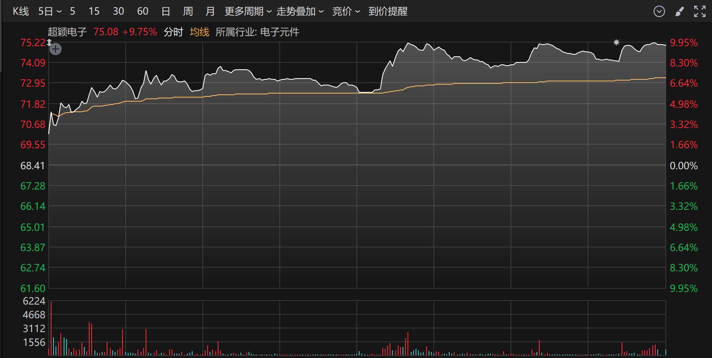Expand the 竞价 dropdown menu
Image resolution: width=712 pixels, height=358 pixels.
pos(346,11)
